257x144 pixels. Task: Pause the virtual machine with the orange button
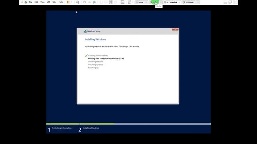point(68,2)
